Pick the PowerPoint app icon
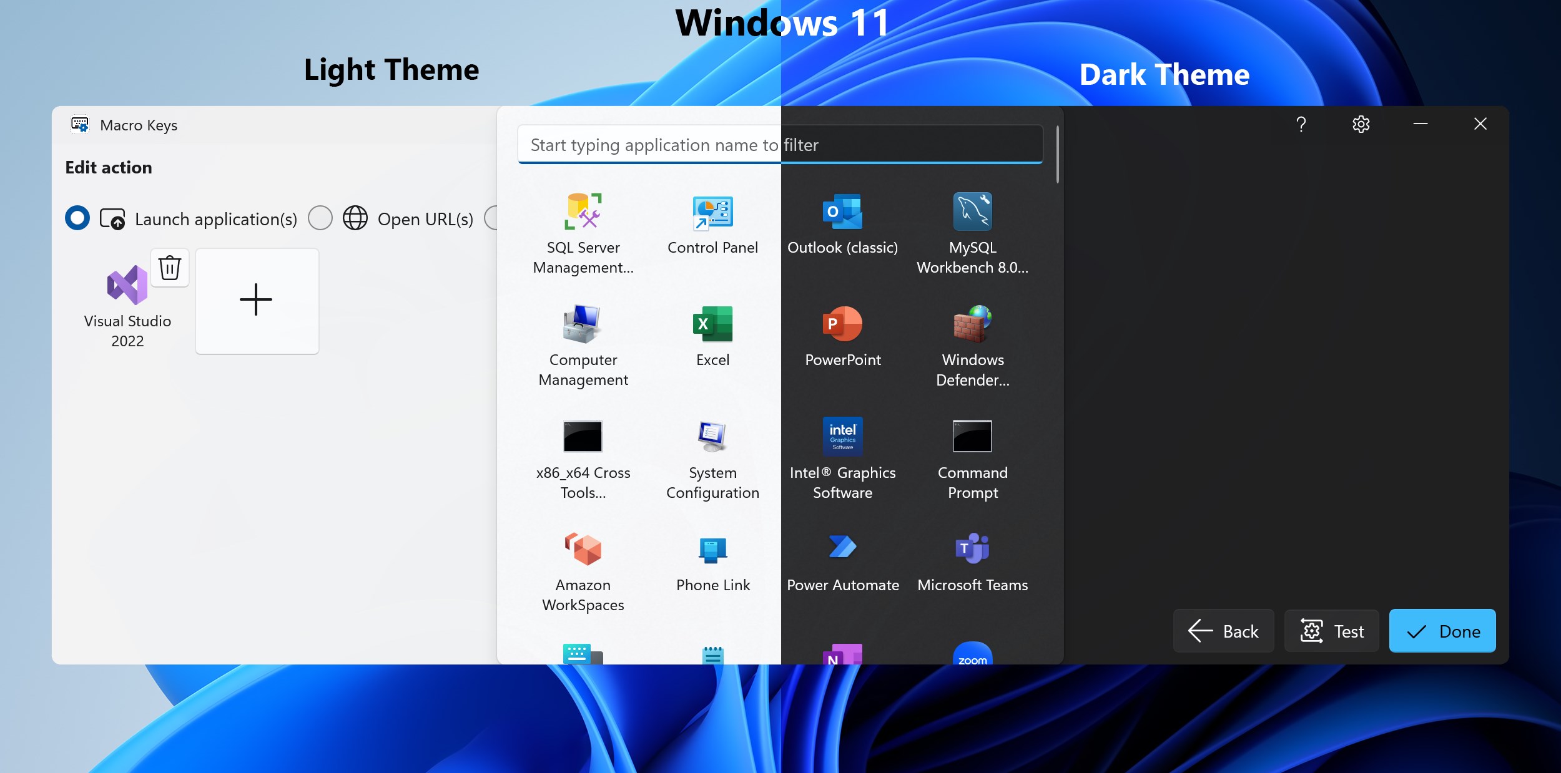This screenshot has height=773, width=1561. [842, 324]
